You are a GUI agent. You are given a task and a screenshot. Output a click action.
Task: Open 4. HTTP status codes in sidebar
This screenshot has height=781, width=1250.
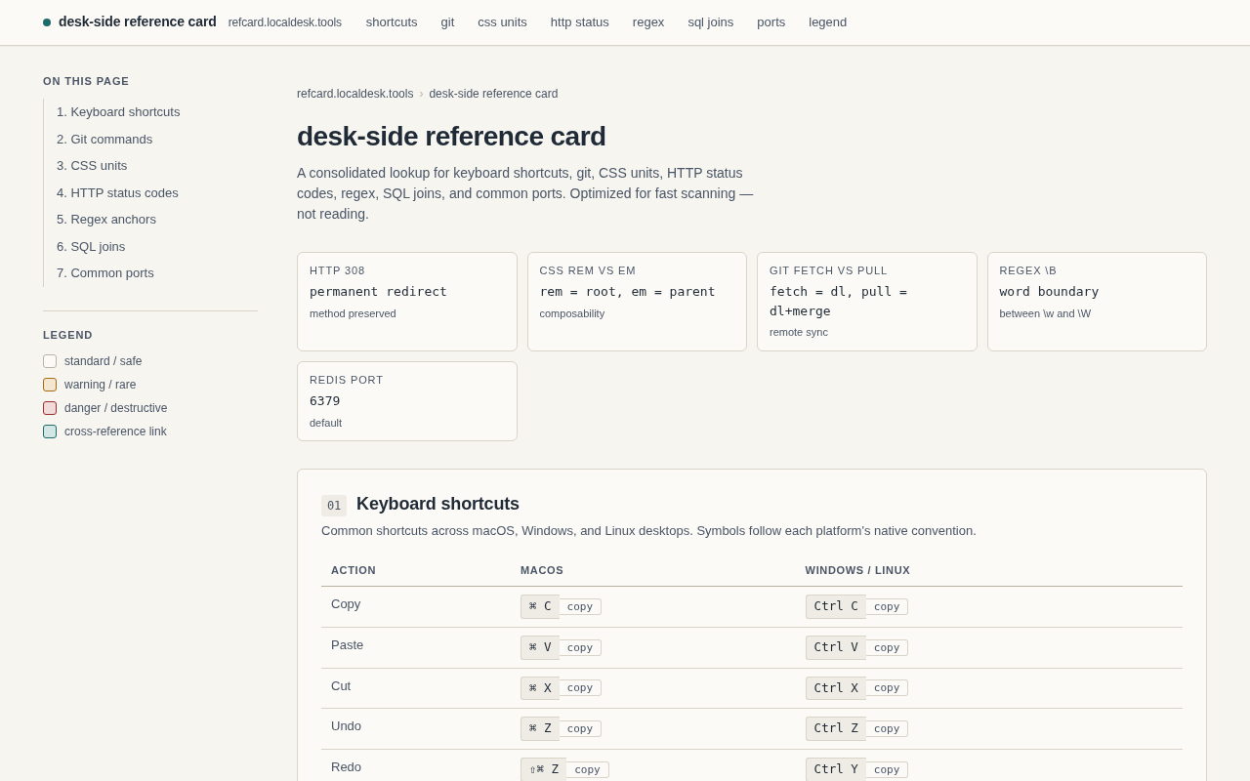pyautogui.click(x=117, y=192)
